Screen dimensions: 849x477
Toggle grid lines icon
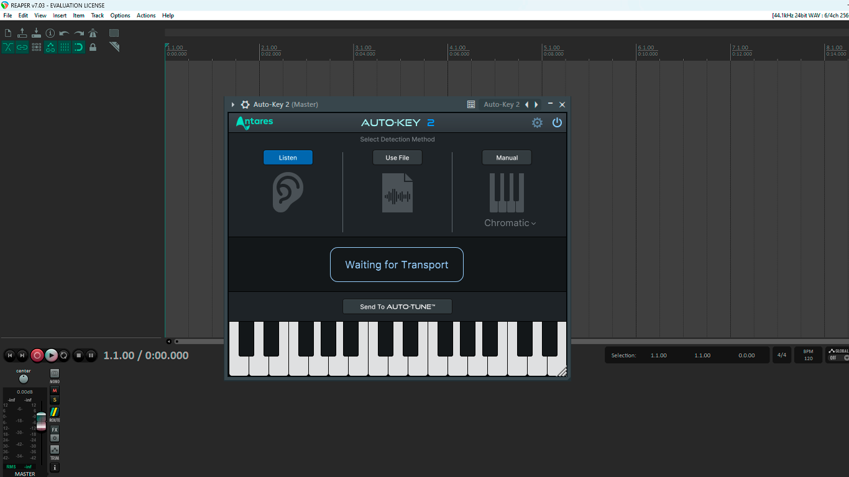(x=65, y=47)
